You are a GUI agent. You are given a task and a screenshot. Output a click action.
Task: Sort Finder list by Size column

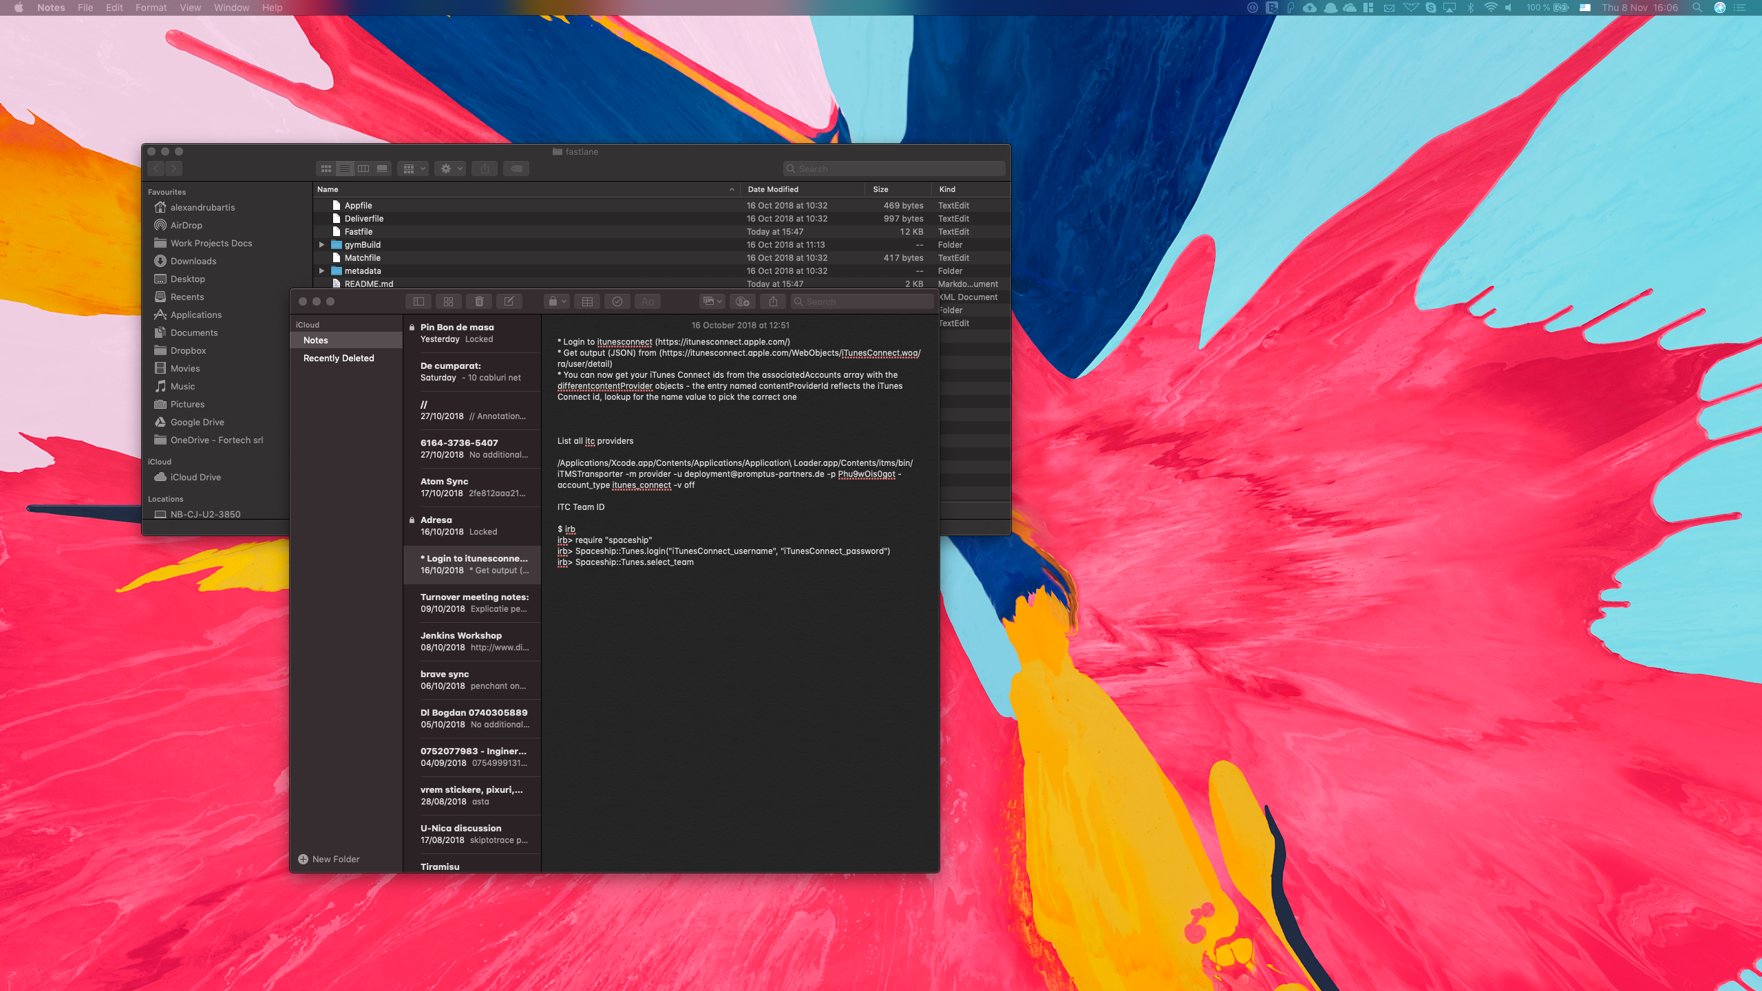898,189
